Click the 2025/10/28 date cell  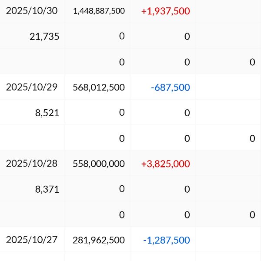click(x=31, y=164)
